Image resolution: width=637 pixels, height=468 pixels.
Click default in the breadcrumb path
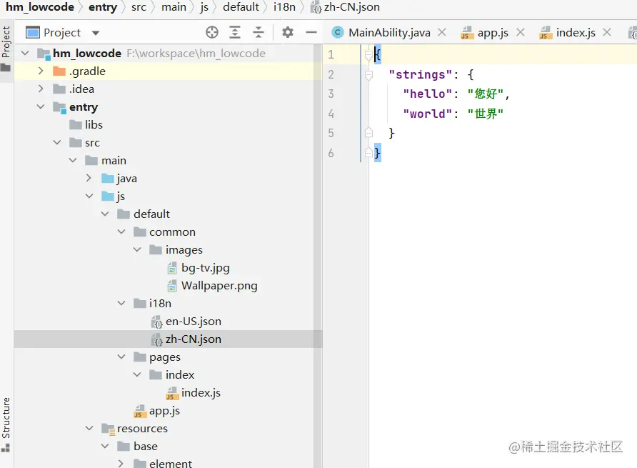point(241,7)
